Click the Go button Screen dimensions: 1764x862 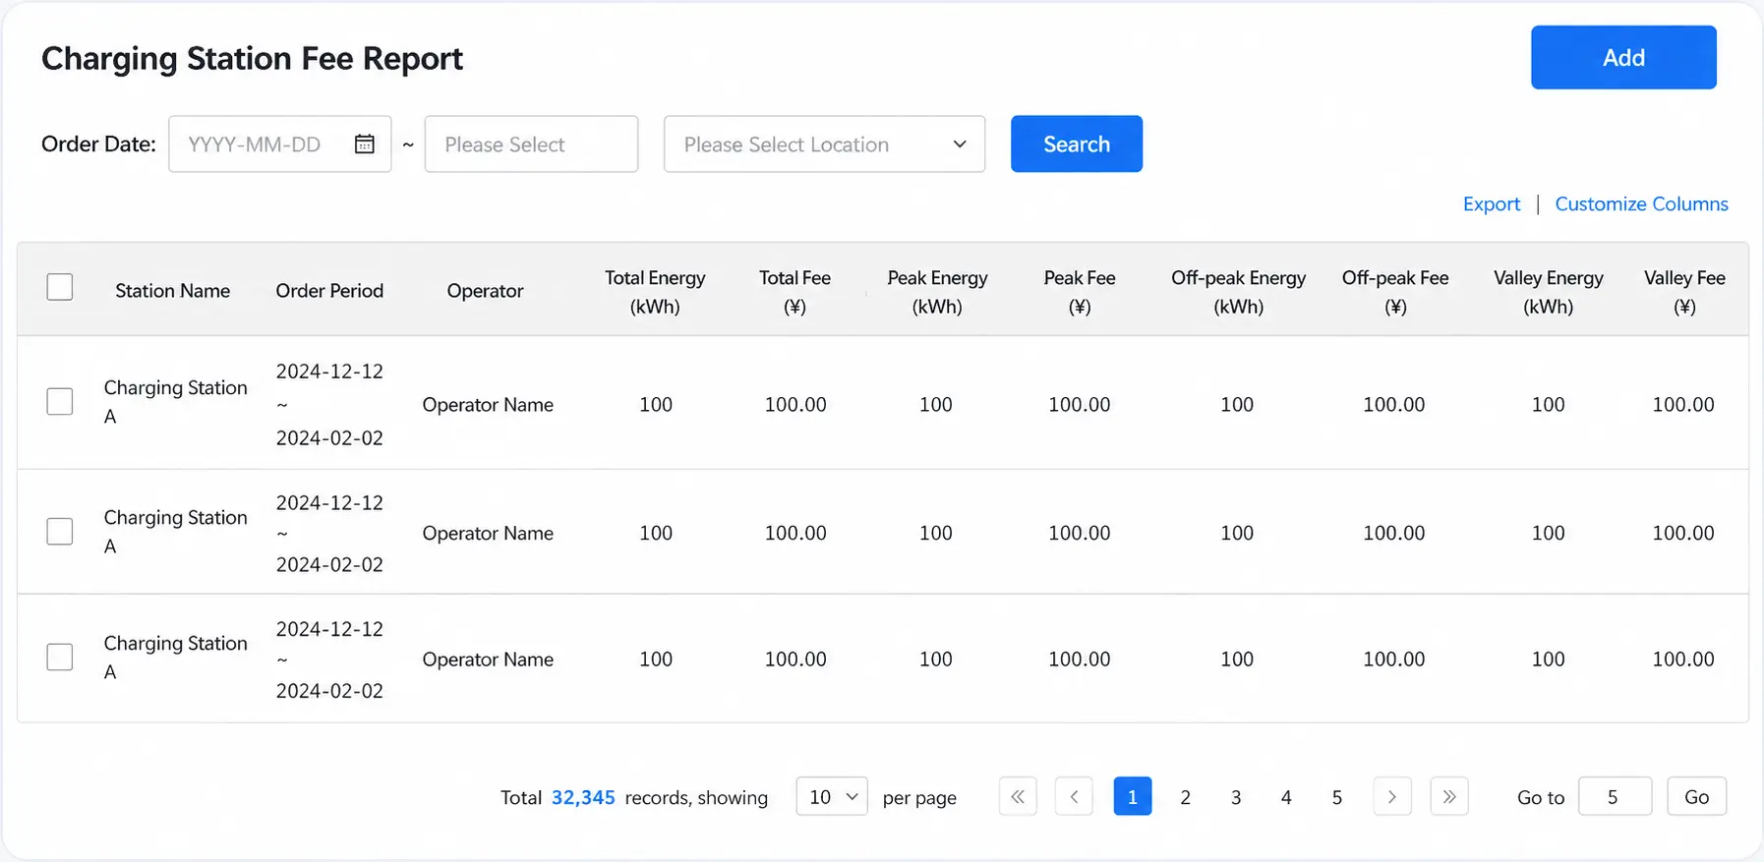point(1696,796)
